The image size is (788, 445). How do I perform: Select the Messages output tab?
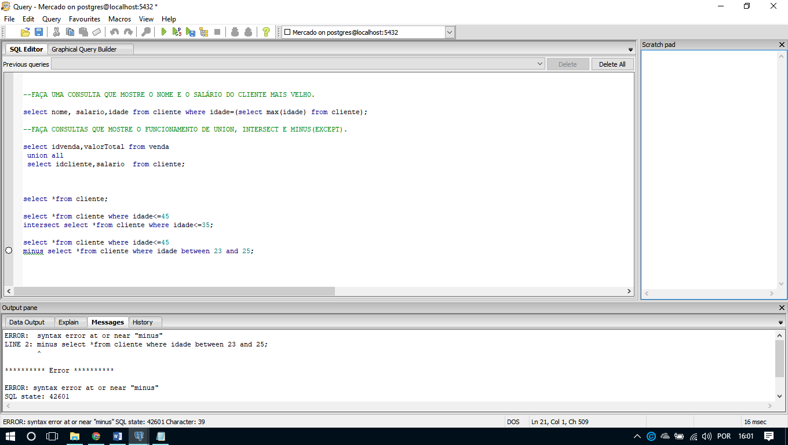[108, 322]
